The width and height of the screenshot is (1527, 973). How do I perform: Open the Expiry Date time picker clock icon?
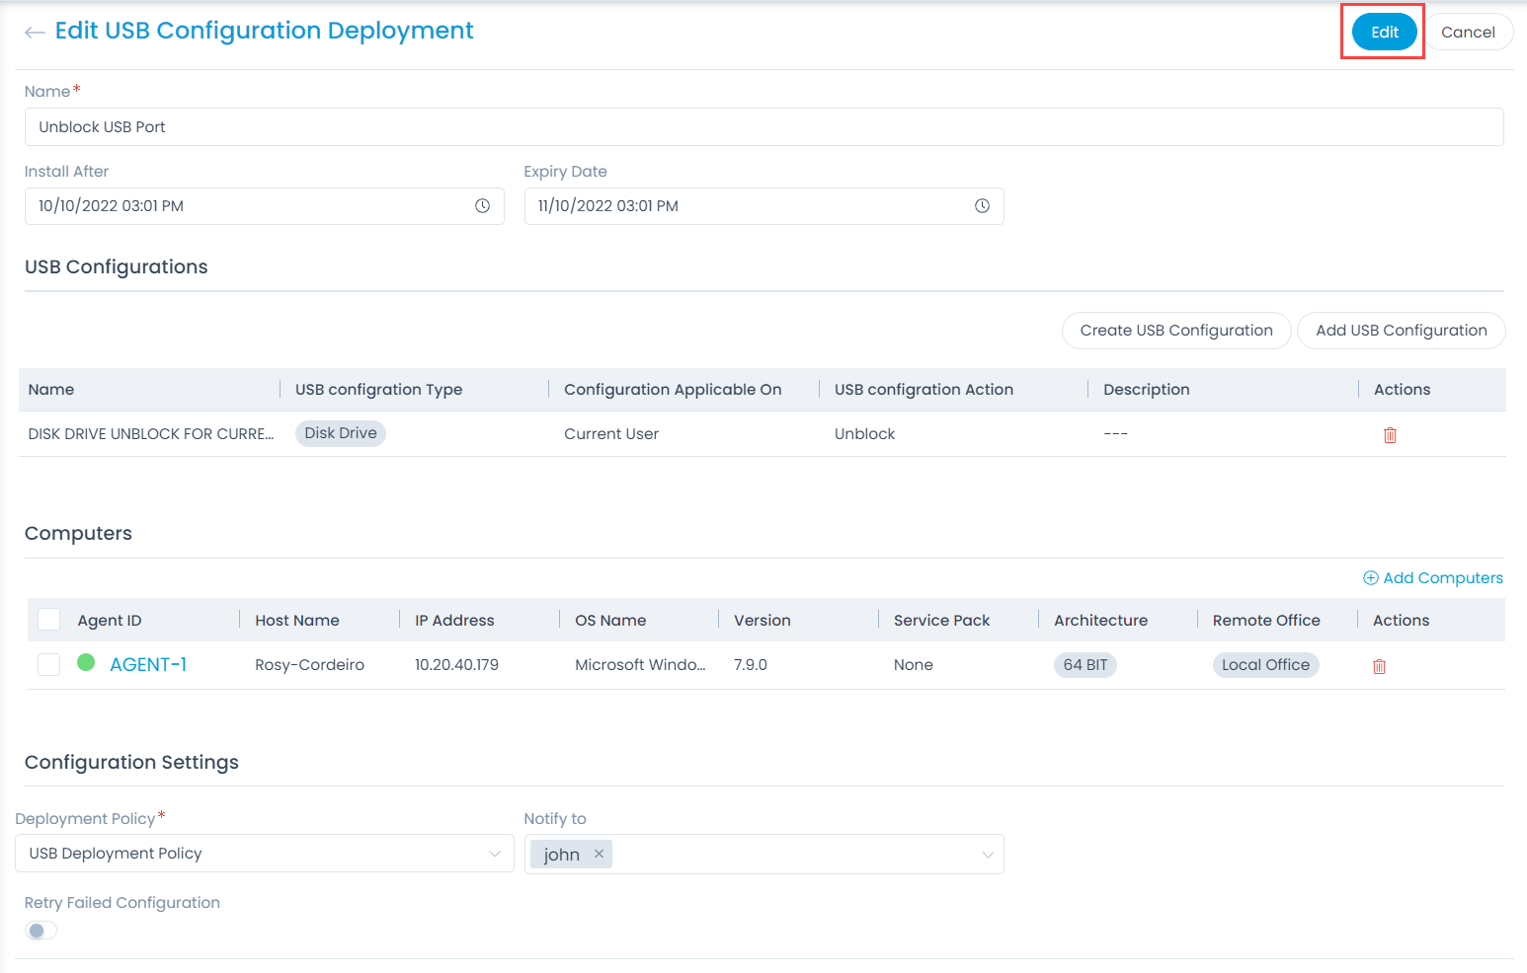point(983,205)
